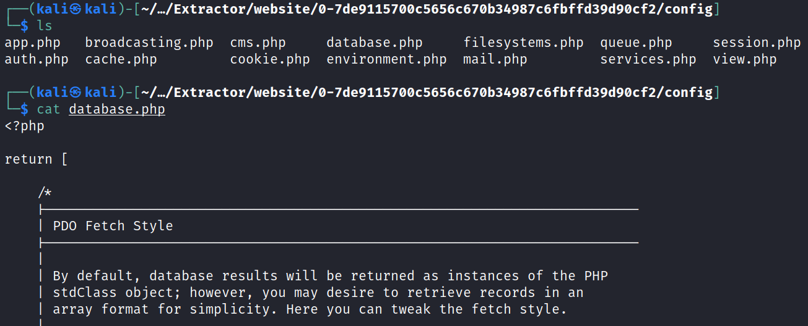The width and height of the screenshot is (808, 326).
Task: Click database.php in the ls file listing
Action: pyautogui.click(x=375, y=43)
